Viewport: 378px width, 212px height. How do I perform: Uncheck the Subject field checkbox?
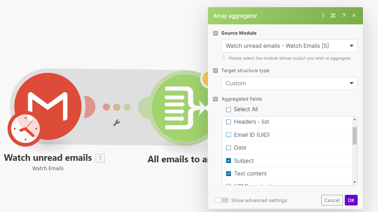(229, 161)
